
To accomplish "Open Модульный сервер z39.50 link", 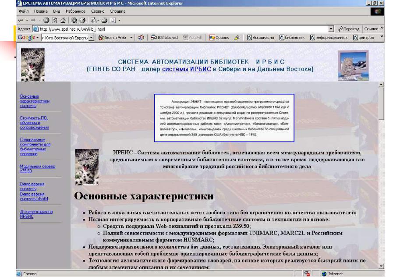I will [x=38, y=168].
